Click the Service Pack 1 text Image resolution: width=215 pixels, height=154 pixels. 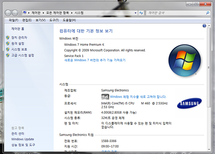pyautogui.click(x=74, y=56)
